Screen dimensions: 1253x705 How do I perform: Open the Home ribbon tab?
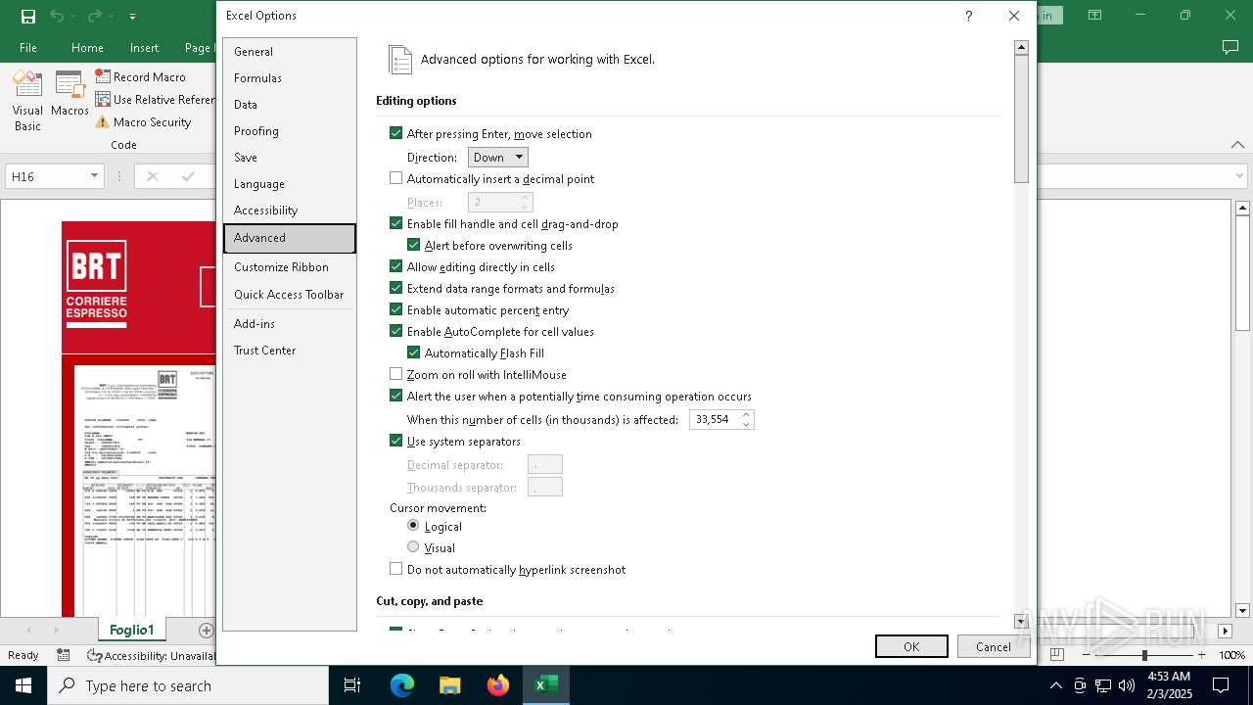coord(87,47)
